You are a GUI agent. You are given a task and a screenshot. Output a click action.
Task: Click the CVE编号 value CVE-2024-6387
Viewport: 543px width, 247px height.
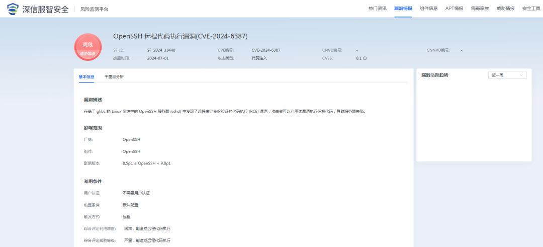pos(266,50)
